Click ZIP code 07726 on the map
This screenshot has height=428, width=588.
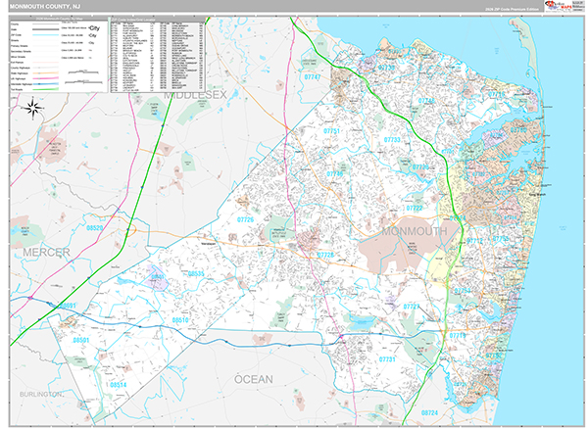click(245, 220)
